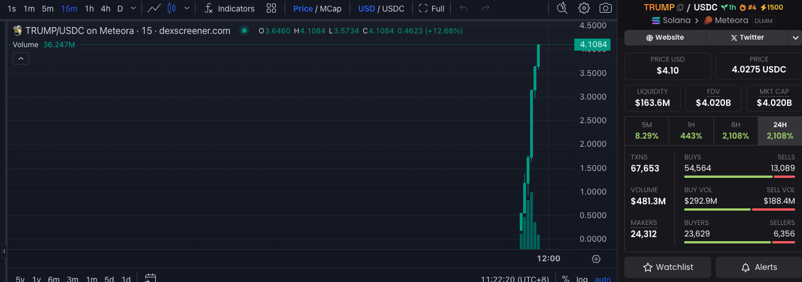Show the chart in USD

point(367,9)
